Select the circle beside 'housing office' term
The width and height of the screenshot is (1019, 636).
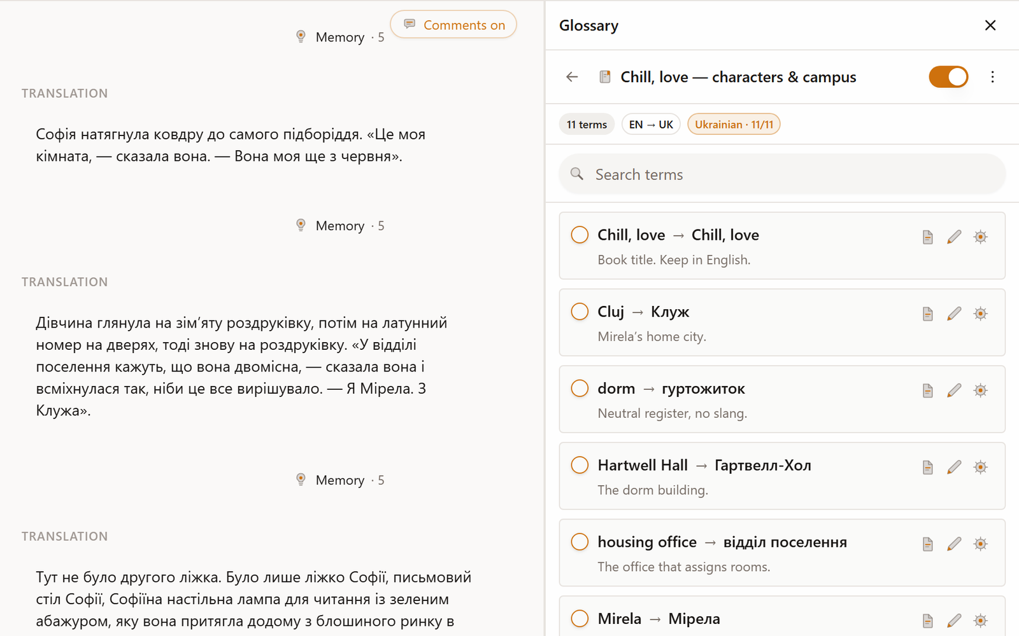(x=580, y=542)
